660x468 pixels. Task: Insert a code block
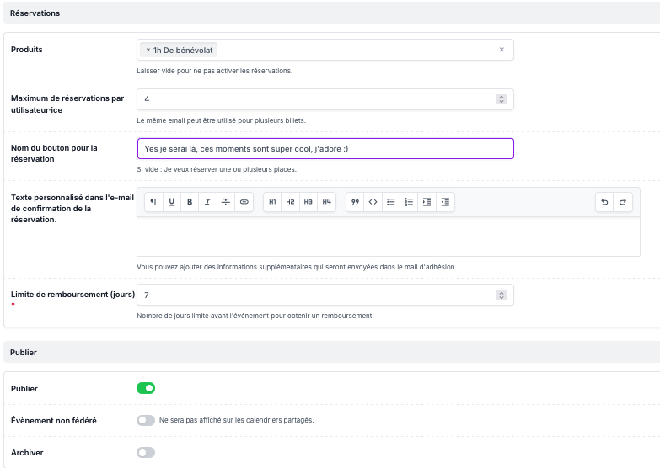[373, 202]
